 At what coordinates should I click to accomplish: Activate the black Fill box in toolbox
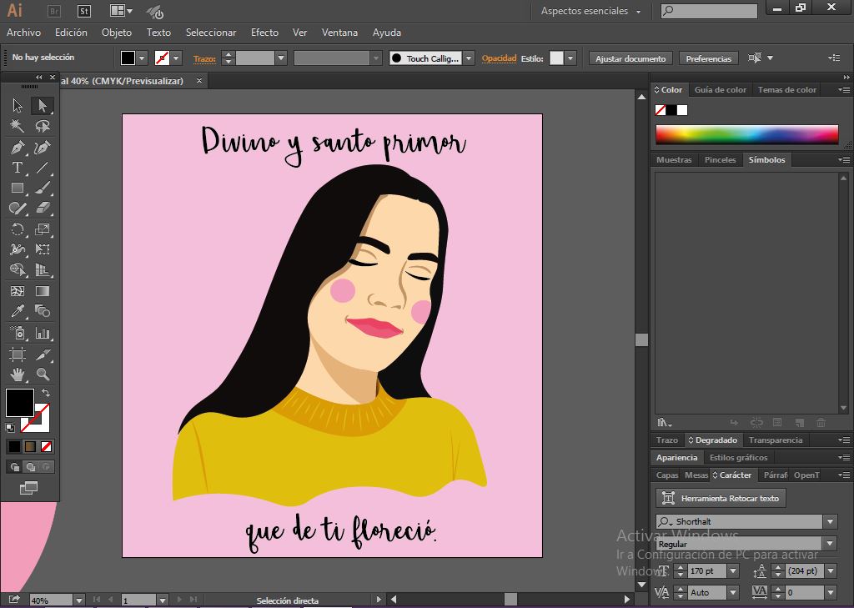point(20,403)
